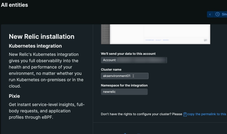Click the Get instant service-level insights paragraph
Image resolution: width=227 pixels, height=134 pixels.
pos(47,111)
